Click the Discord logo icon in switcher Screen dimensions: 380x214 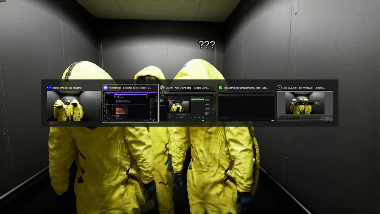[105, 88]
